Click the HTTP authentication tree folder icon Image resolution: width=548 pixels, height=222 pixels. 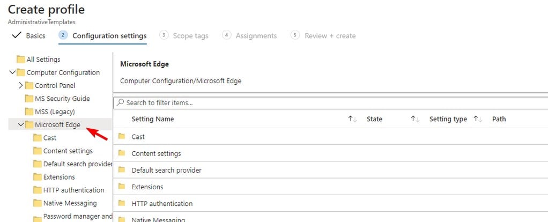(x=38, y=190)
